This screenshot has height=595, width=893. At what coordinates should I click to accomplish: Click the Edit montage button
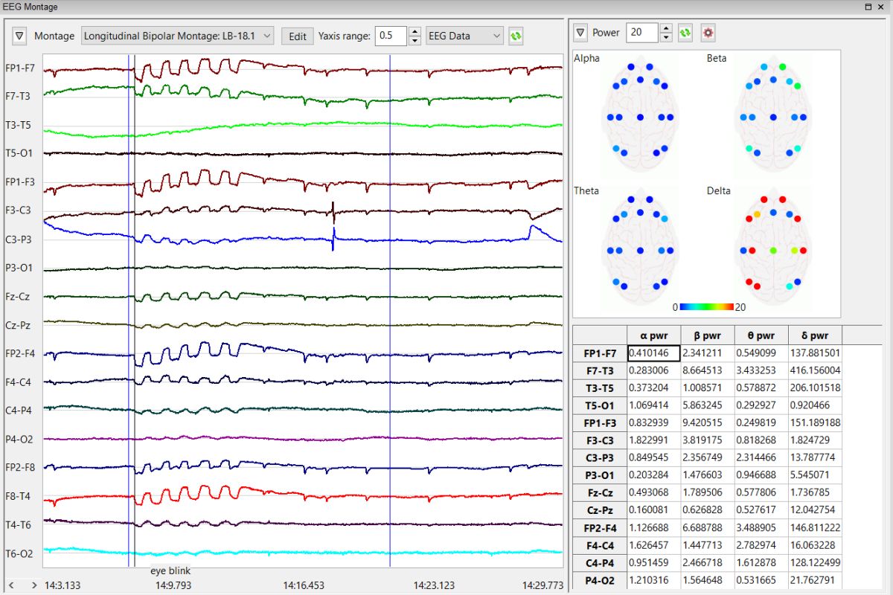click(x=298, y=36)
